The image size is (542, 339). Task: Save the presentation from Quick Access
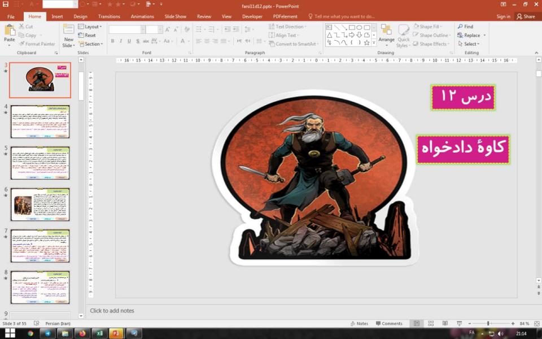click(6, 5)
